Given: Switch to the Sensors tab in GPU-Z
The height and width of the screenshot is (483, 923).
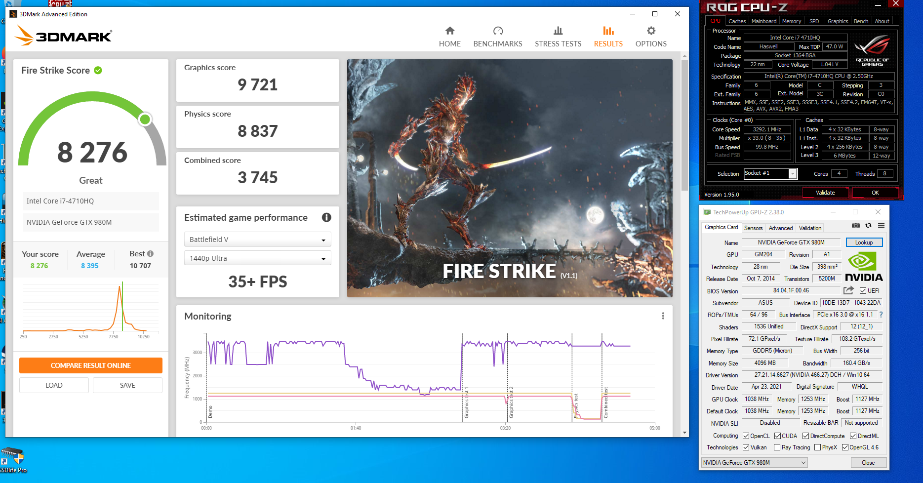Looking at the screenshot, I should tap(753, 228).
